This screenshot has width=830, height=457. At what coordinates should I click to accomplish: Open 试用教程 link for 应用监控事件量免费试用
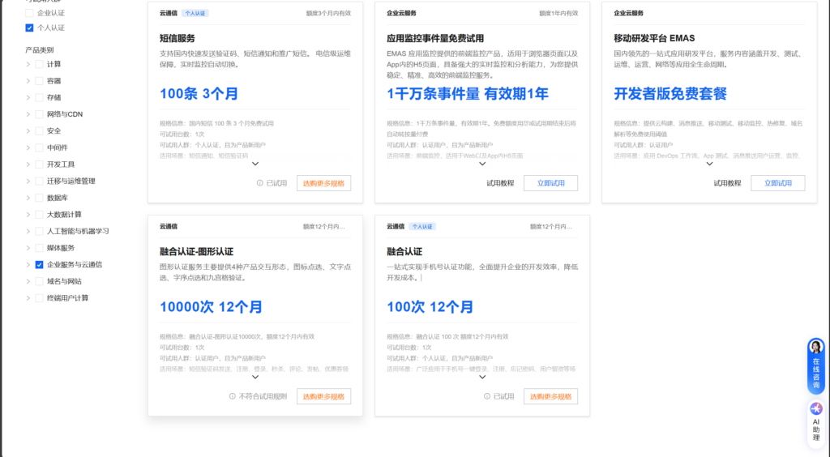[500, 183]
